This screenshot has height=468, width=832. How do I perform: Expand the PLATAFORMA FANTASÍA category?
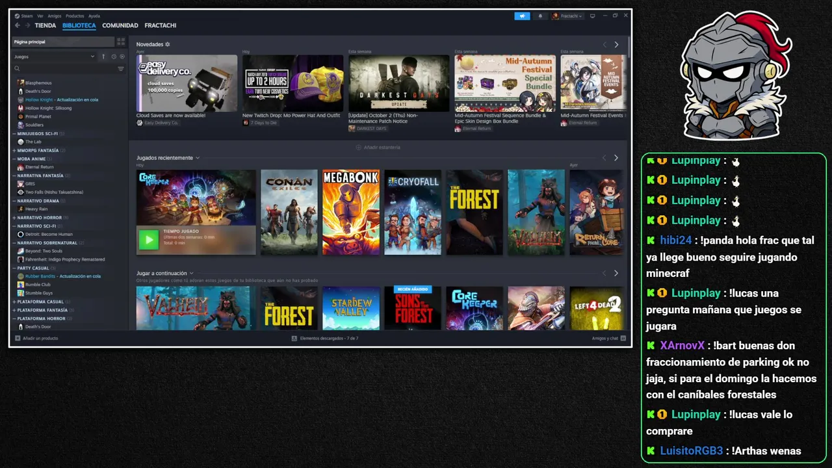[14, 310]
